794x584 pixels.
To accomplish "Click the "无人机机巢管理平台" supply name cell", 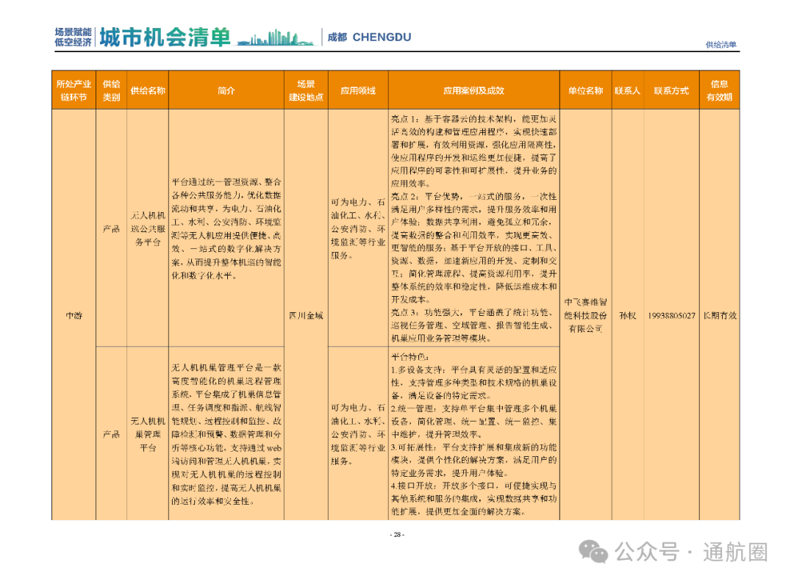I will pos(148,434).
